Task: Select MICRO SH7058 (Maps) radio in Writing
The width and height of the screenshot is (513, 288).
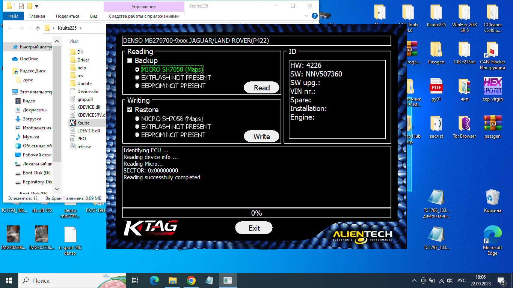Action: pos(137,118)
